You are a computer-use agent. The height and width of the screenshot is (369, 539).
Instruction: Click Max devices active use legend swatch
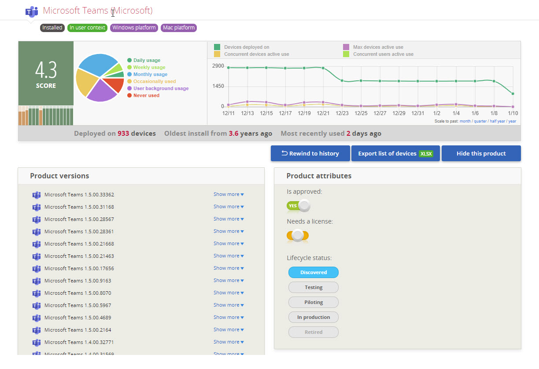coord(346,47)
